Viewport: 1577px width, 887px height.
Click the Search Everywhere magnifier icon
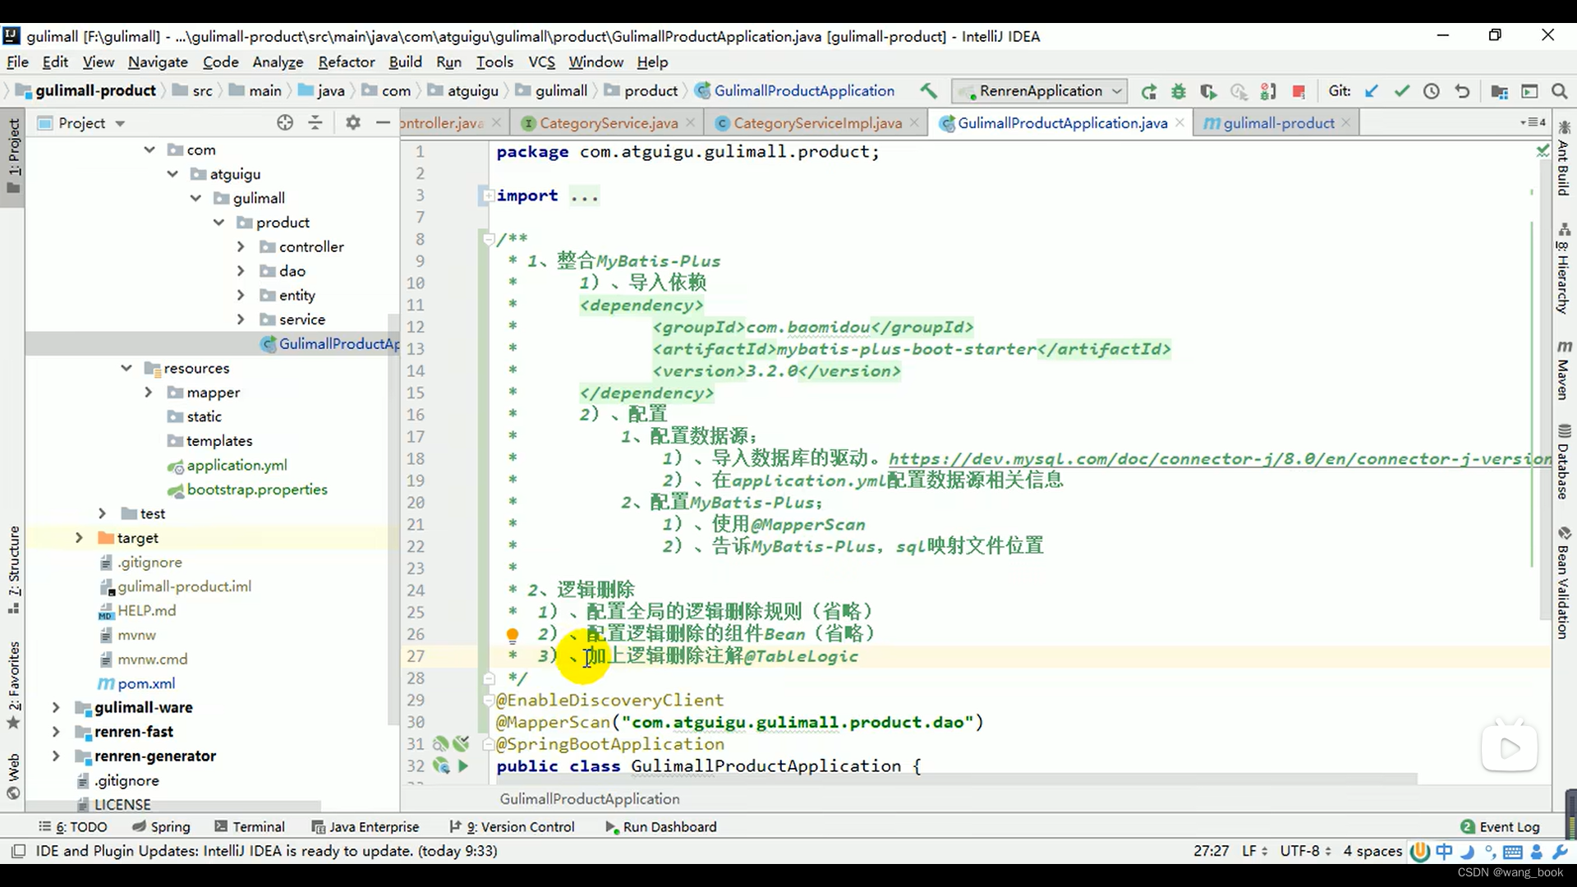pos(1559,91)
